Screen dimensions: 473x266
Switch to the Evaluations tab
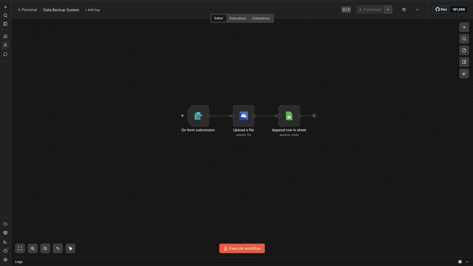261,18
